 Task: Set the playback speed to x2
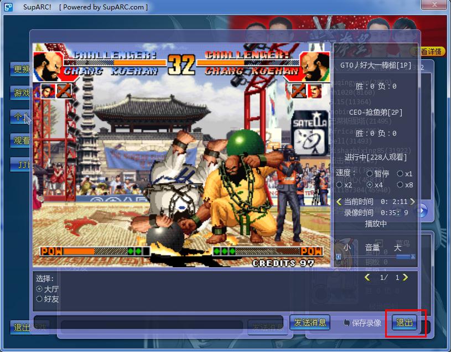339,185
